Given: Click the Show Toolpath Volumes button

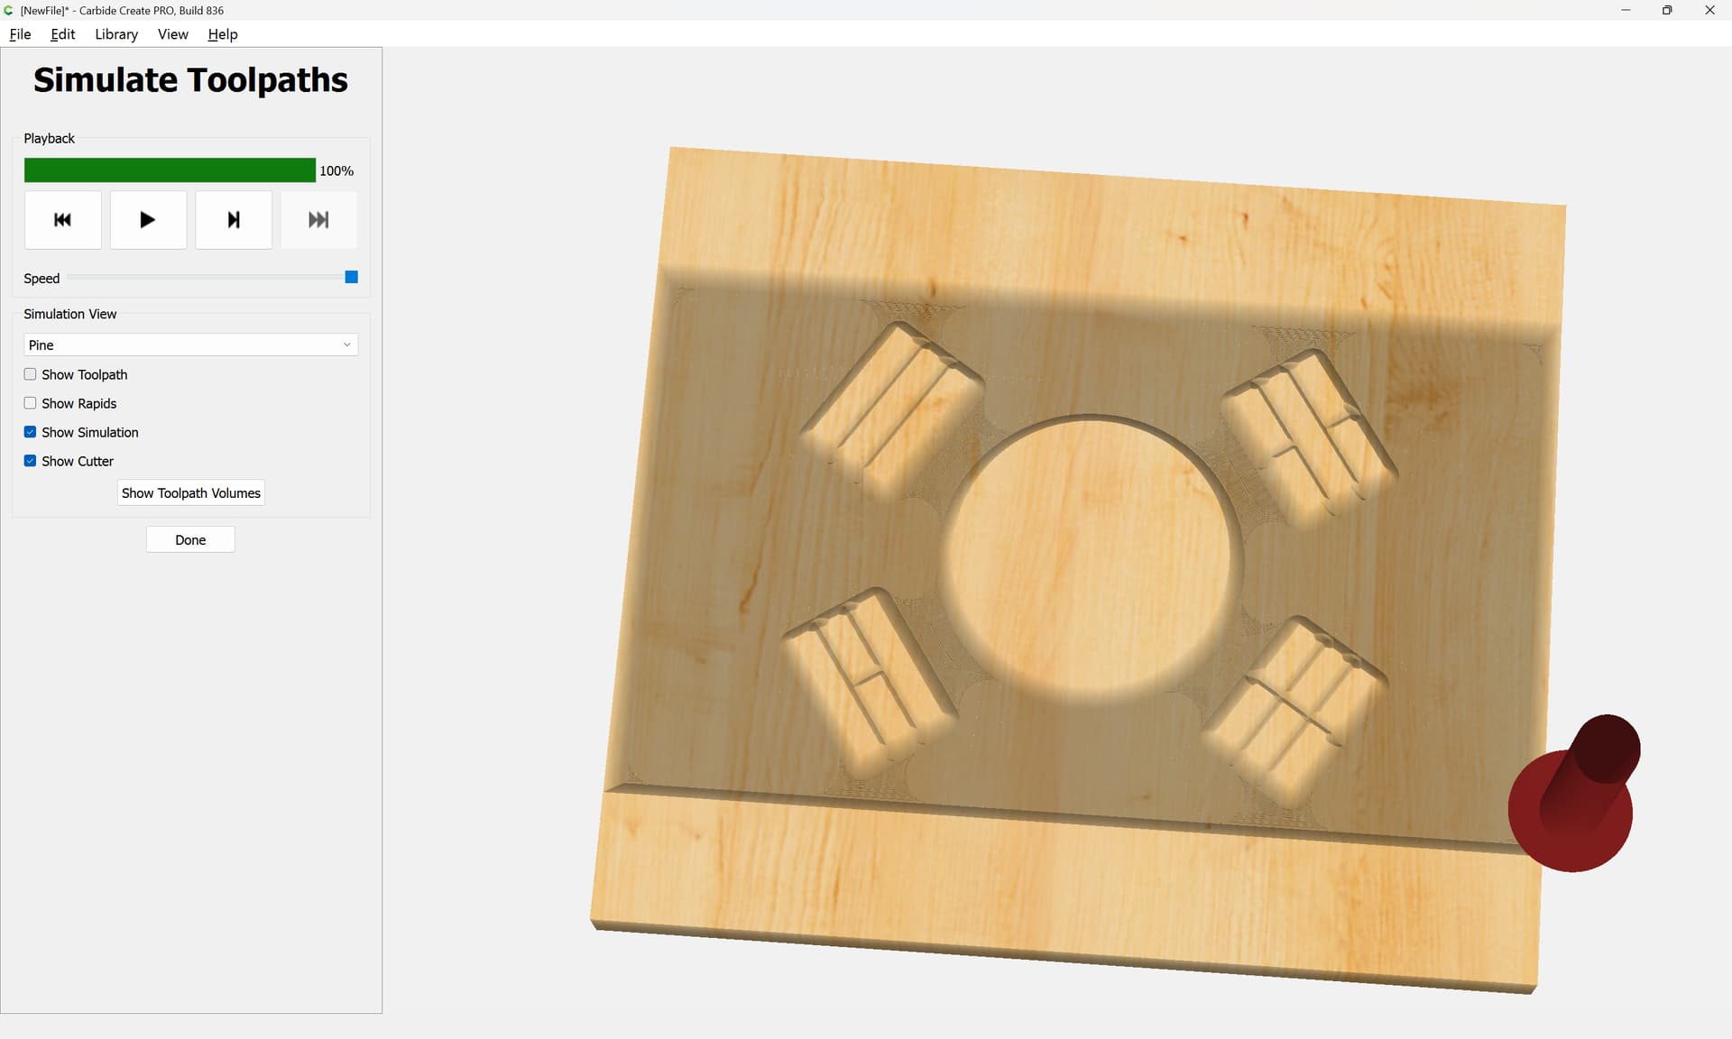Looking at the screenshot, I should pos(190,493).
